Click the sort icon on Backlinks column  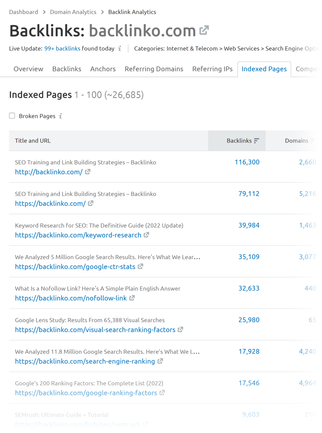257,141
